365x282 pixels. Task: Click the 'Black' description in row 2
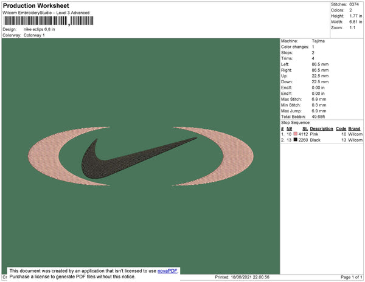click(x=315, y=140)
